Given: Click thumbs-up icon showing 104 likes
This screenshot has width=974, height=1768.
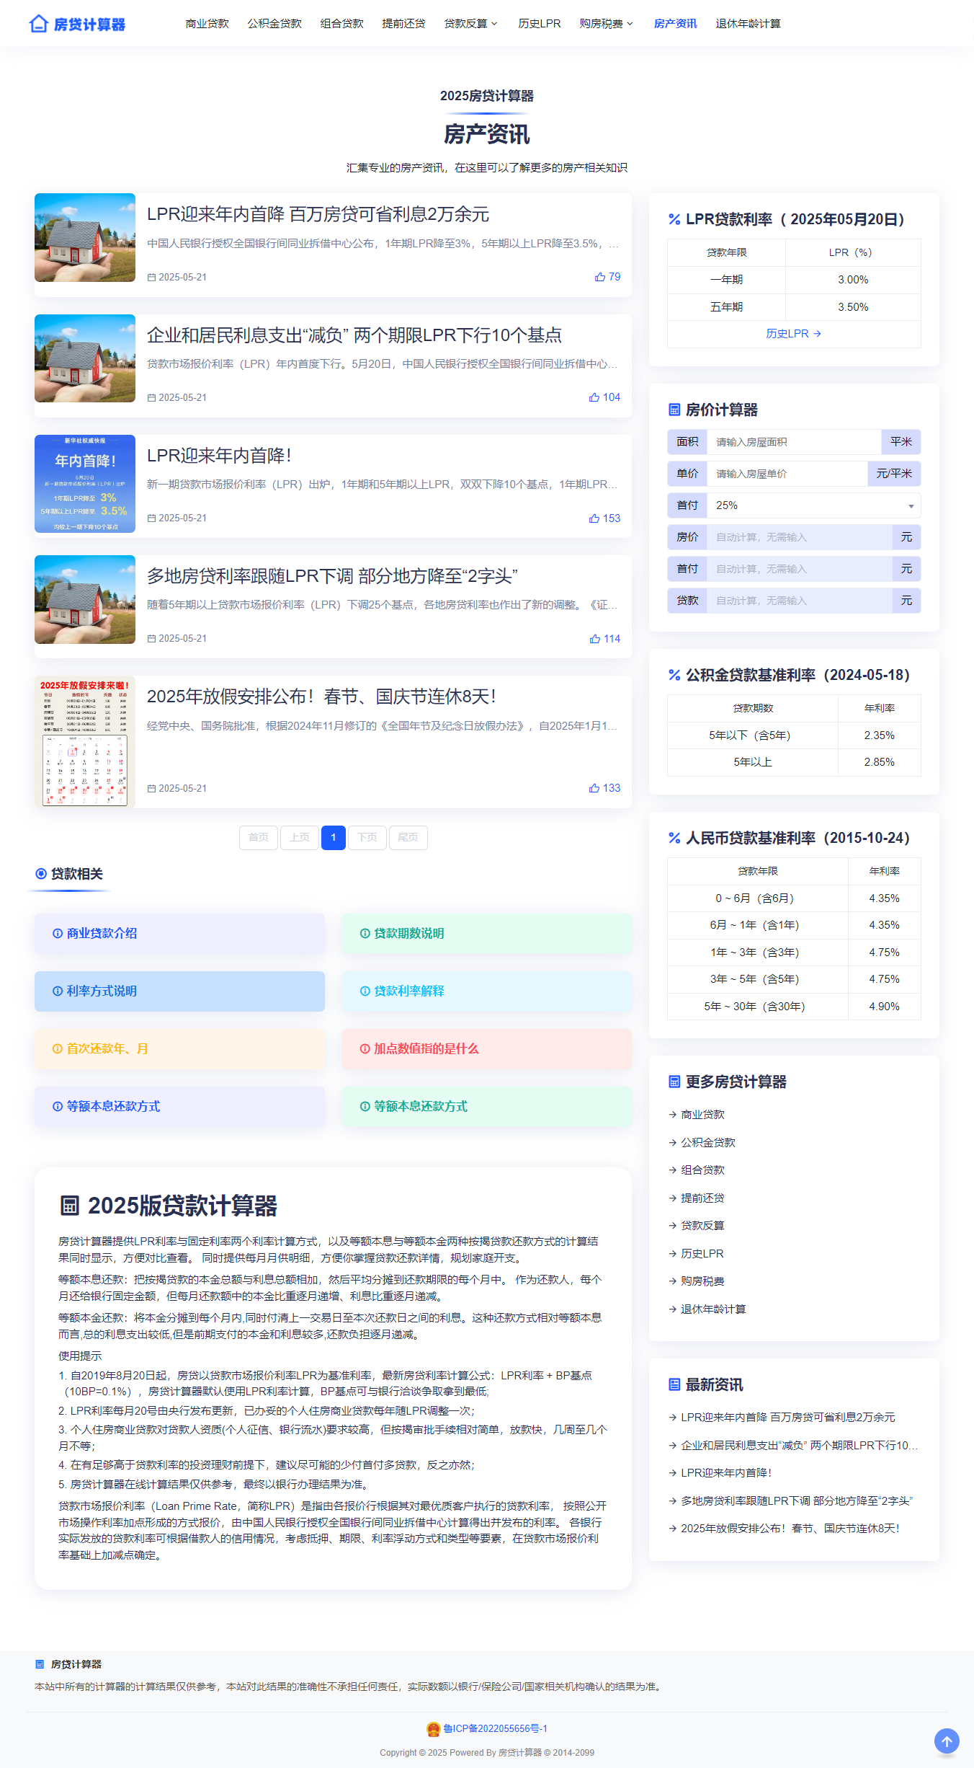Looking at the screenshot, I should pos(594,397).
